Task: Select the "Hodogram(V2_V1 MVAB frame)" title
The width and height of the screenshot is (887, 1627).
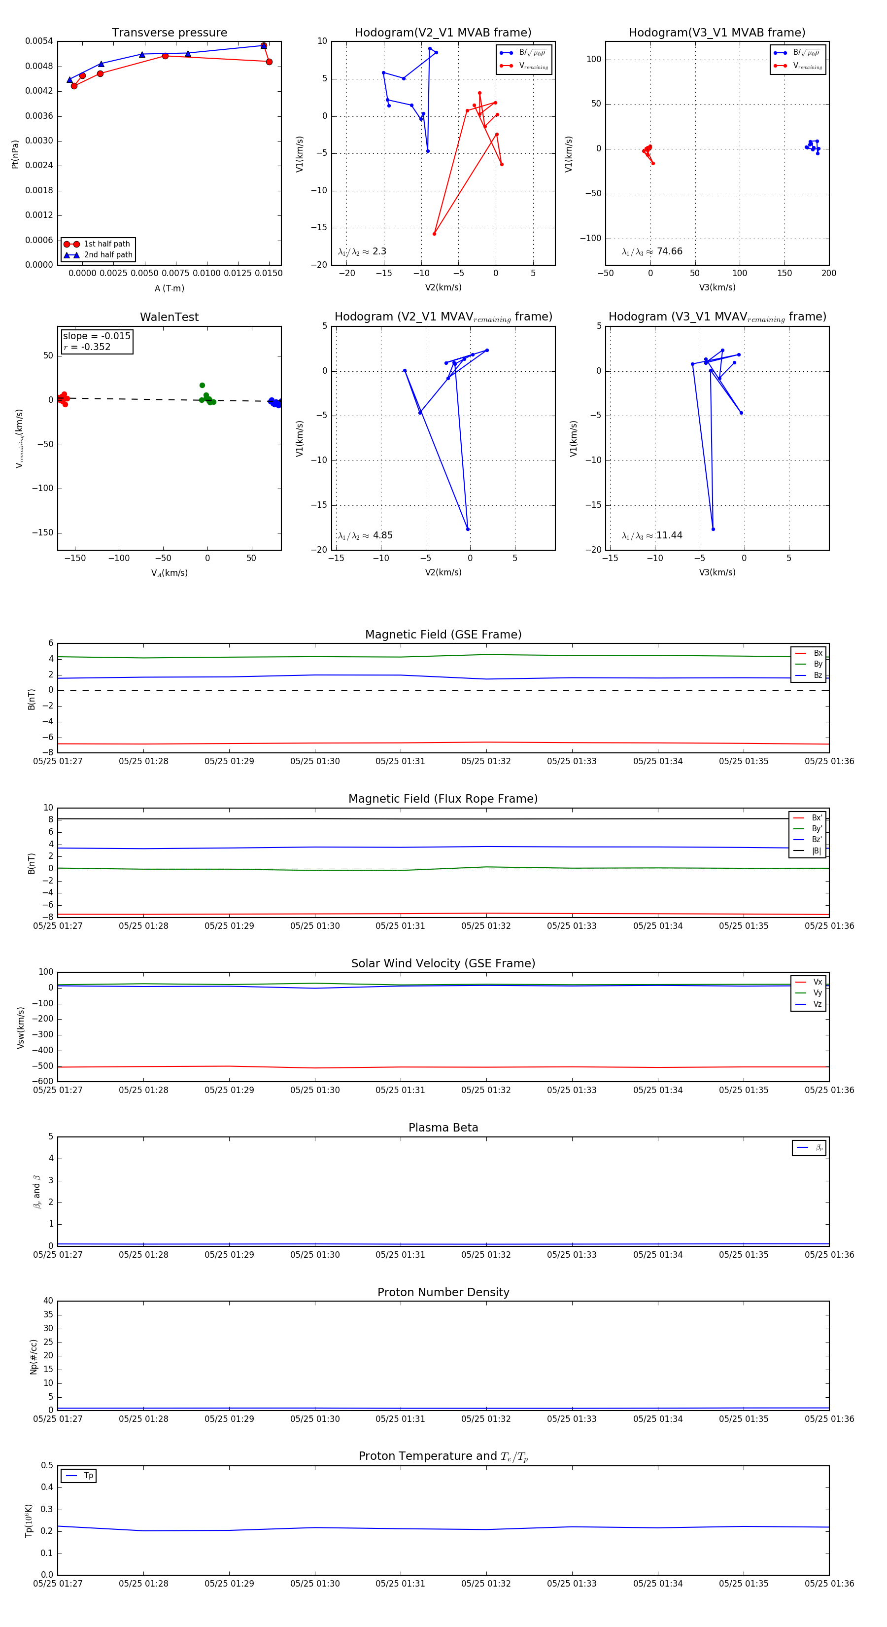Action: tap(443, 33)
